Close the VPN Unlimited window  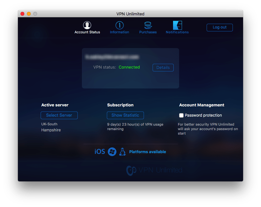pos(22,14)
